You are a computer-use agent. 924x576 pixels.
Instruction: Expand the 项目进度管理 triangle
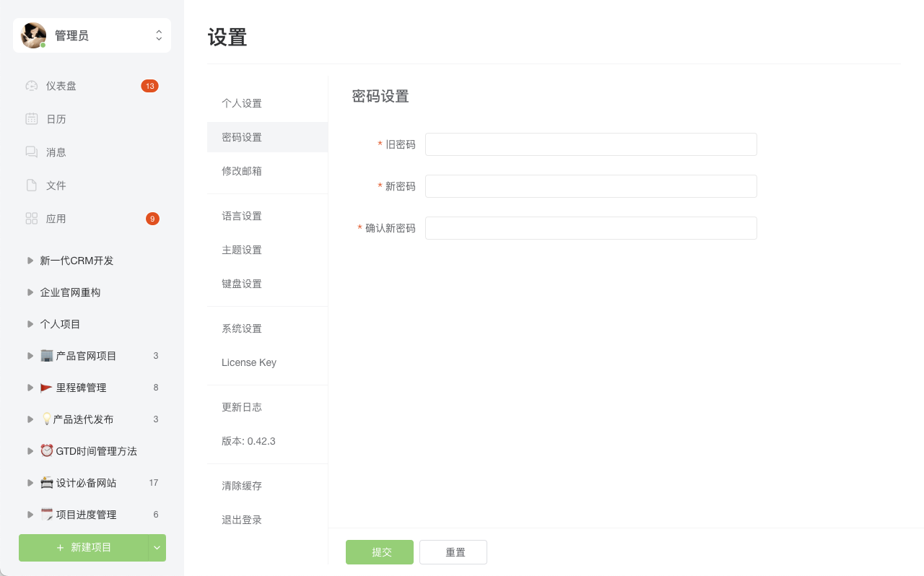click(30, 515)
